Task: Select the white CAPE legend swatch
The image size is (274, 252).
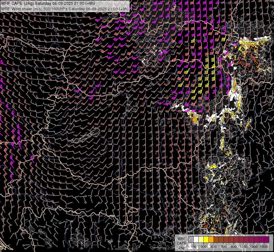Action: click(196, 239)
